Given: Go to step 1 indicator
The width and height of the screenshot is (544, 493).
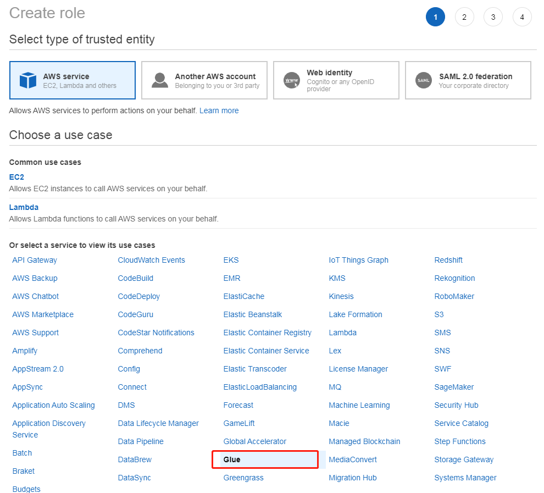Looking at the screenshot, I should tap(435, 16).
